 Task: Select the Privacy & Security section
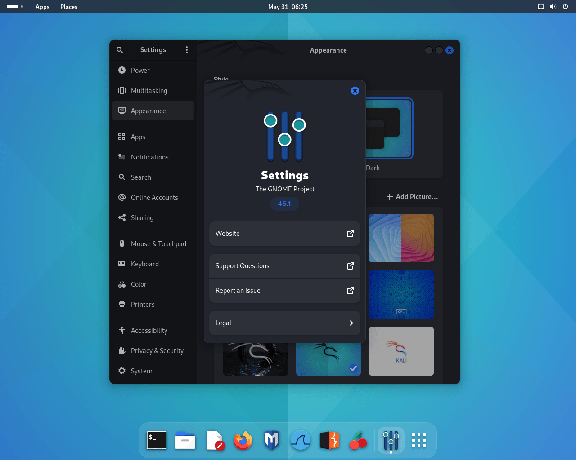click(157, 350)
